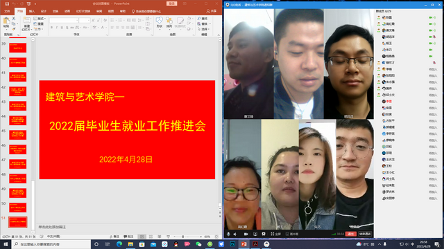Click the speaker icon in QQ call bar

[235, 234]
